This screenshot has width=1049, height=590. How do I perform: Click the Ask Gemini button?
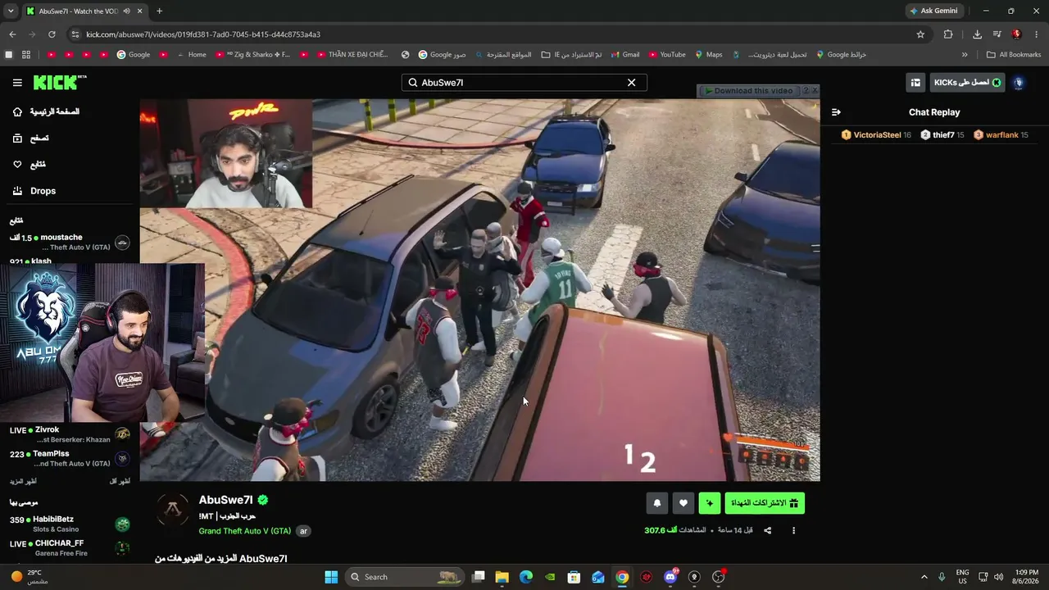(933, 11)
